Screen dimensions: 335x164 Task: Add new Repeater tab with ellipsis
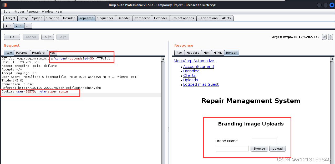tap(28, 26)
